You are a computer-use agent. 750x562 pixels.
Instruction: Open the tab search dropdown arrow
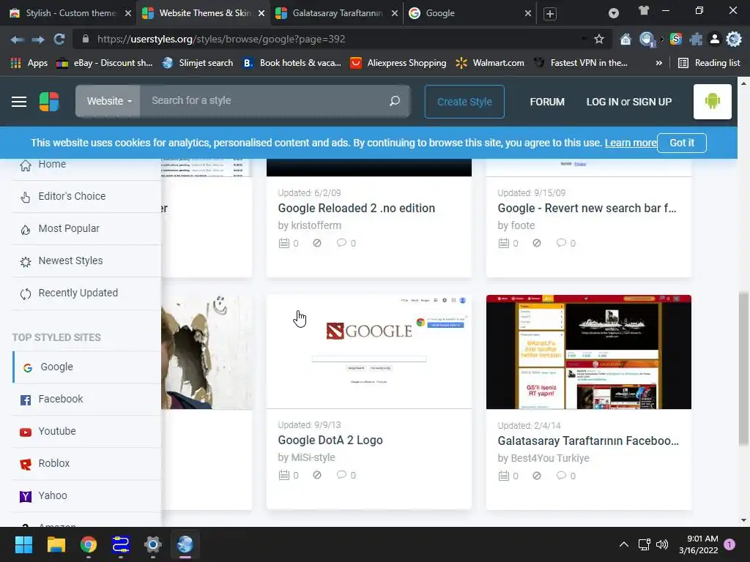tap(614, 13)
